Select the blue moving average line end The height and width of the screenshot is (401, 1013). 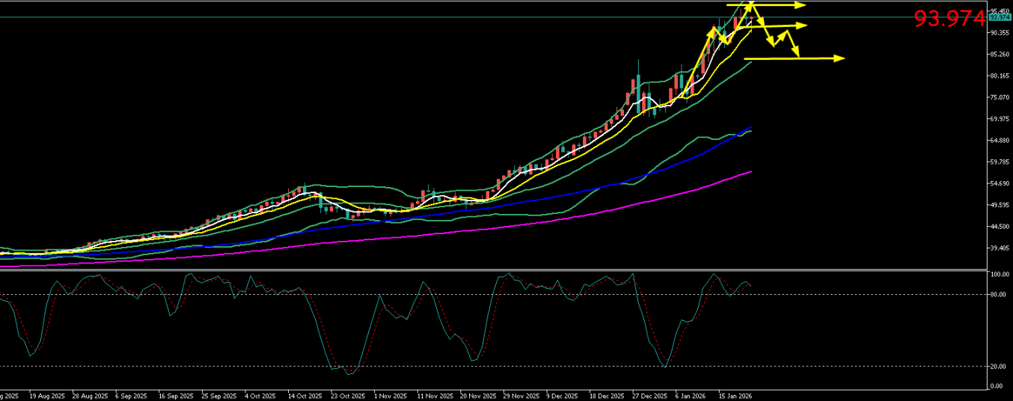[750, 128]
